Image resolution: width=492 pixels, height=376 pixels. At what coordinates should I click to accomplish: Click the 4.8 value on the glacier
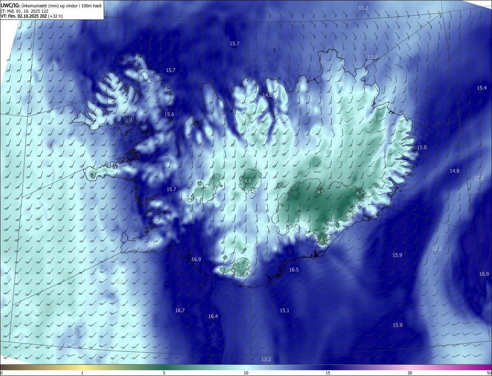[248, 181]
